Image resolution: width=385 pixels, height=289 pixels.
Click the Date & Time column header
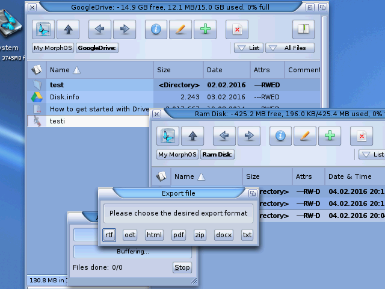355,176
